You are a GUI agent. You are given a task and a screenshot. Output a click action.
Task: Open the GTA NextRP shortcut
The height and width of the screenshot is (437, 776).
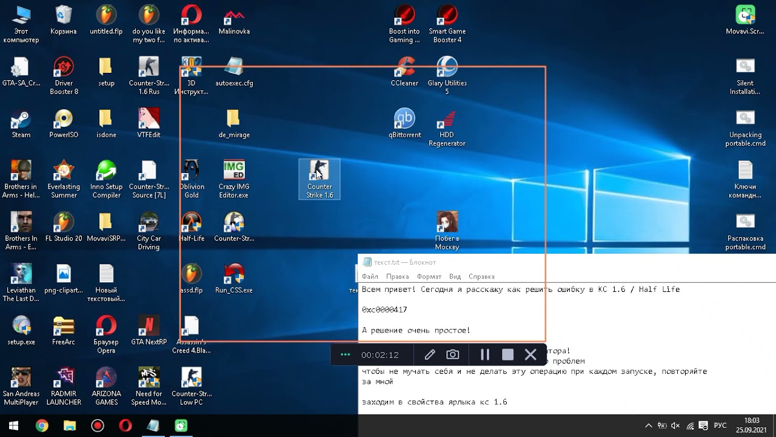click(x=149, y=331)
